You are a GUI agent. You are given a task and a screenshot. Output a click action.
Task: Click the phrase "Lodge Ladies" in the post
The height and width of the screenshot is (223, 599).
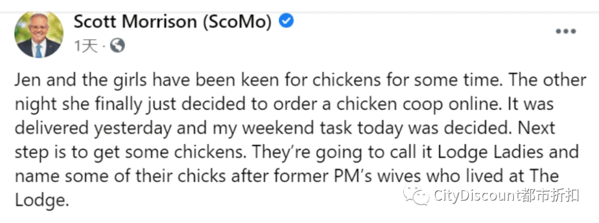(x=491, y=153)
